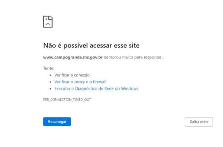Click the sad page error icon

pos(48,22)
